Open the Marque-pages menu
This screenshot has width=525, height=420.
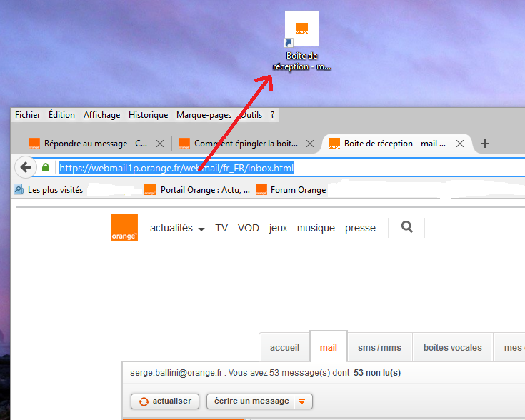point(204,115)
